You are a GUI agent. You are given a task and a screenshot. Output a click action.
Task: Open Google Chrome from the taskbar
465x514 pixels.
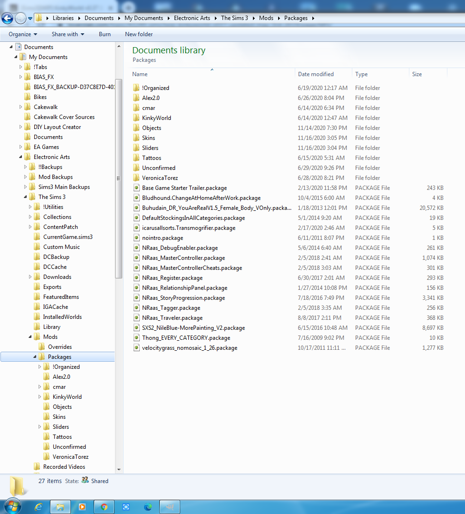[104, 507]
